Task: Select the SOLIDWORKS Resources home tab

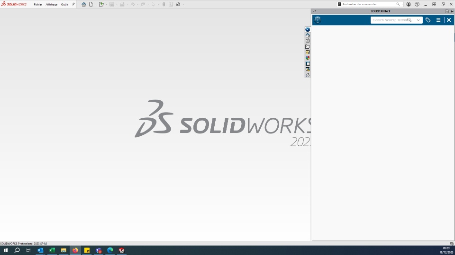Action: point(308,35)
